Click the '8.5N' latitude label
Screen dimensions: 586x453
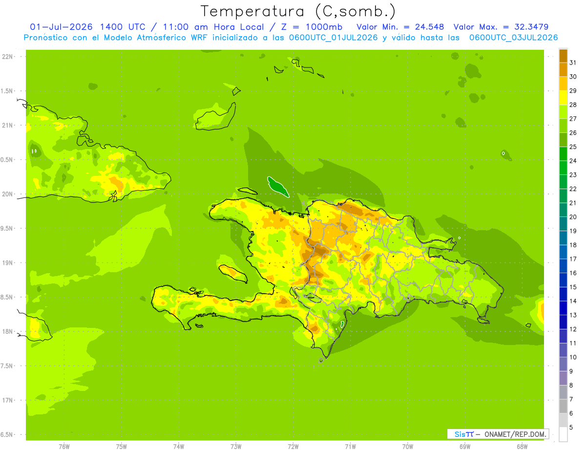pos(7,297)
